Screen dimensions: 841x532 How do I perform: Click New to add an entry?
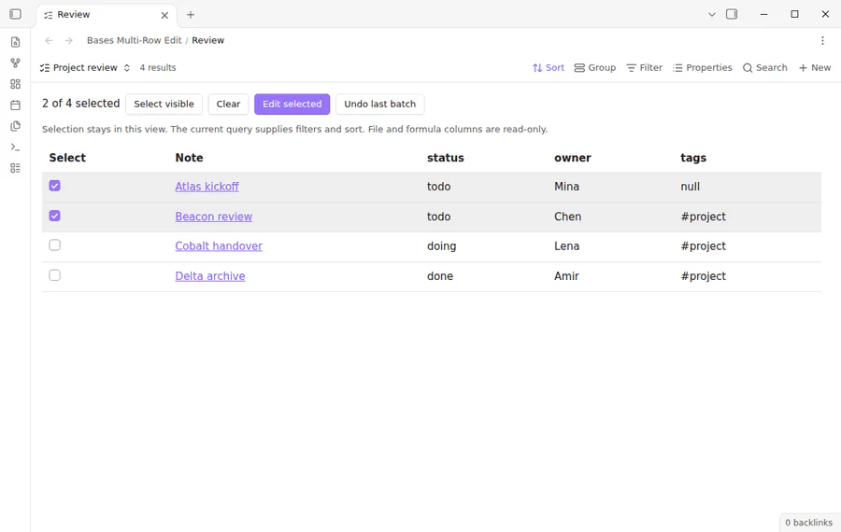[x=815, y=67]
